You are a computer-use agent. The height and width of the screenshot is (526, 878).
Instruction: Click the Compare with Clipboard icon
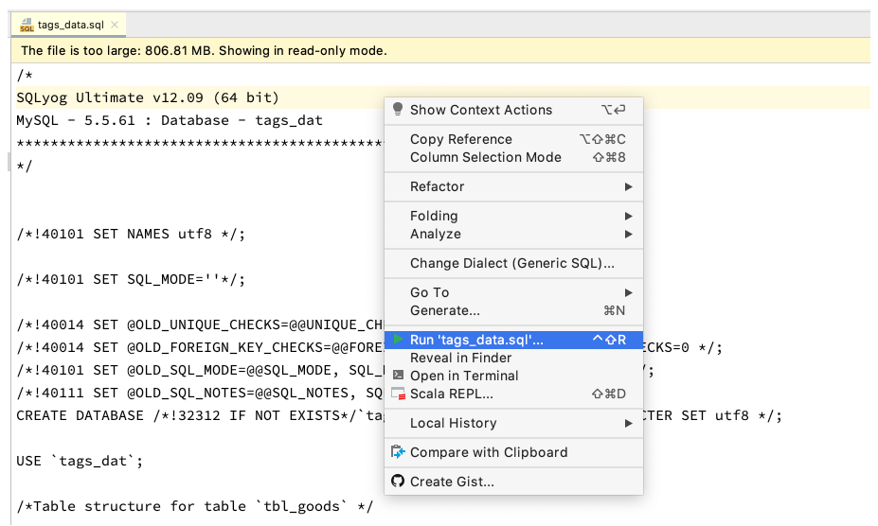[x=398, y=451]
